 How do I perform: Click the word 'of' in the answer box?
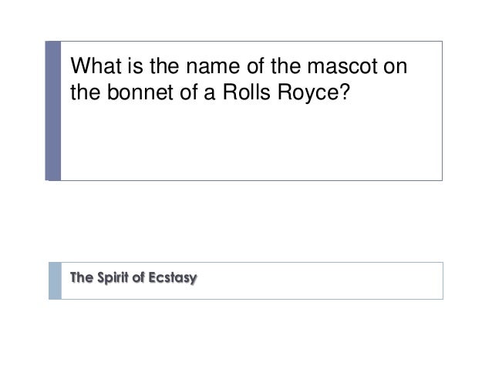[x=138, y=277]
